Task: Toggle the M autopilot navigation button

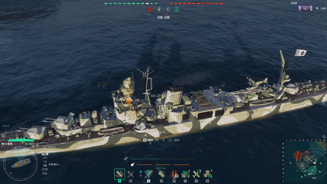Action: coord(45,147)
